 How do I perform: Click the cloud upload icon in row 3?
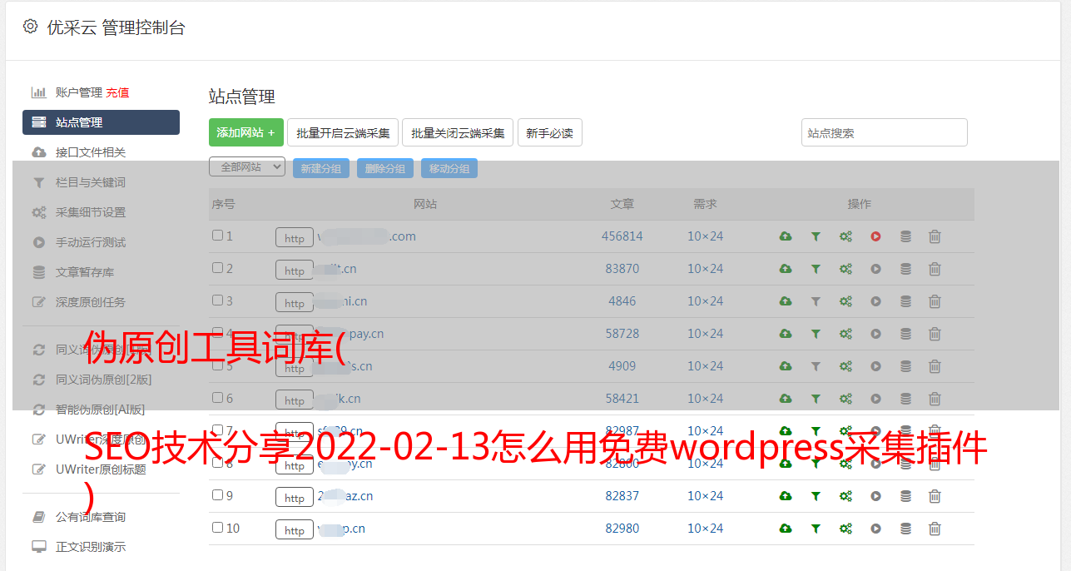pyautogui.click(x=786, y=301)
